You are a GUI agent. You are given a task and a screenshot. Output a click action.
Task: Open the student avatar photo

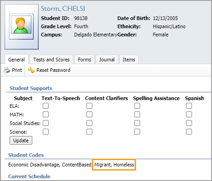pyautogui.click(x=21, y=26)
